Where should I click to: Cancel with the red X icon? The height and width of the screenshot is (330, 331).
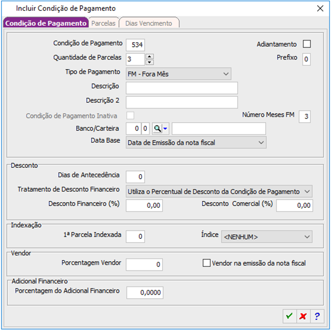point(303,316)
